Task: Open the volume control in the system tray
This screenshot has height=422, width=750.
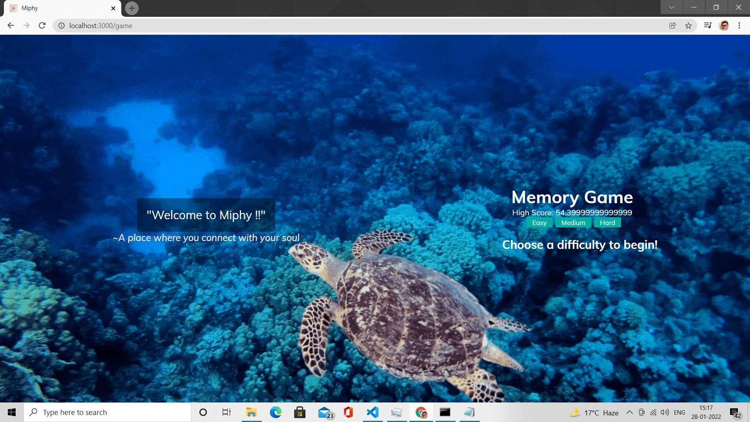Action: point(664,412)
